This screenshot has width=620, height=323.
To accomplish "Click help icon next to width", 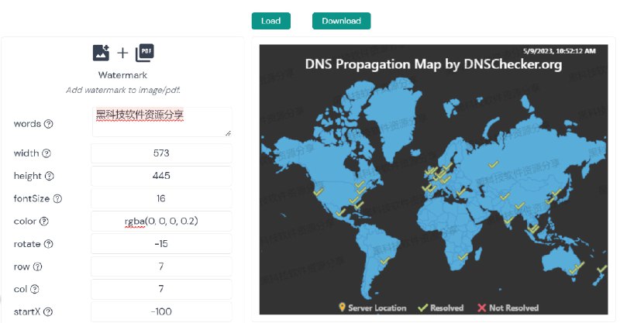I will coord(46,153).
